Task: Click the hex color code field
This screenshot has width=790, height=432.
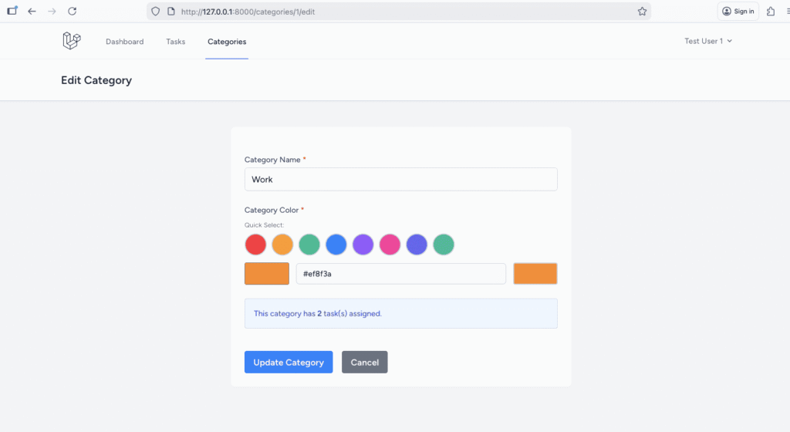Action: point(400,274)
